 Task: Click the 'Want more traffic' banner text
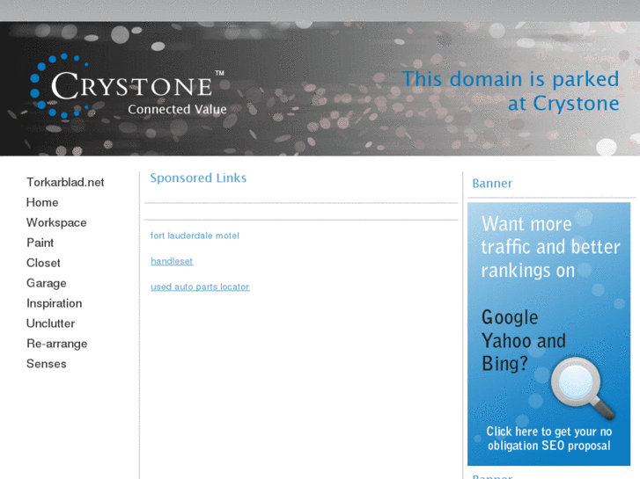click(550, 247)
